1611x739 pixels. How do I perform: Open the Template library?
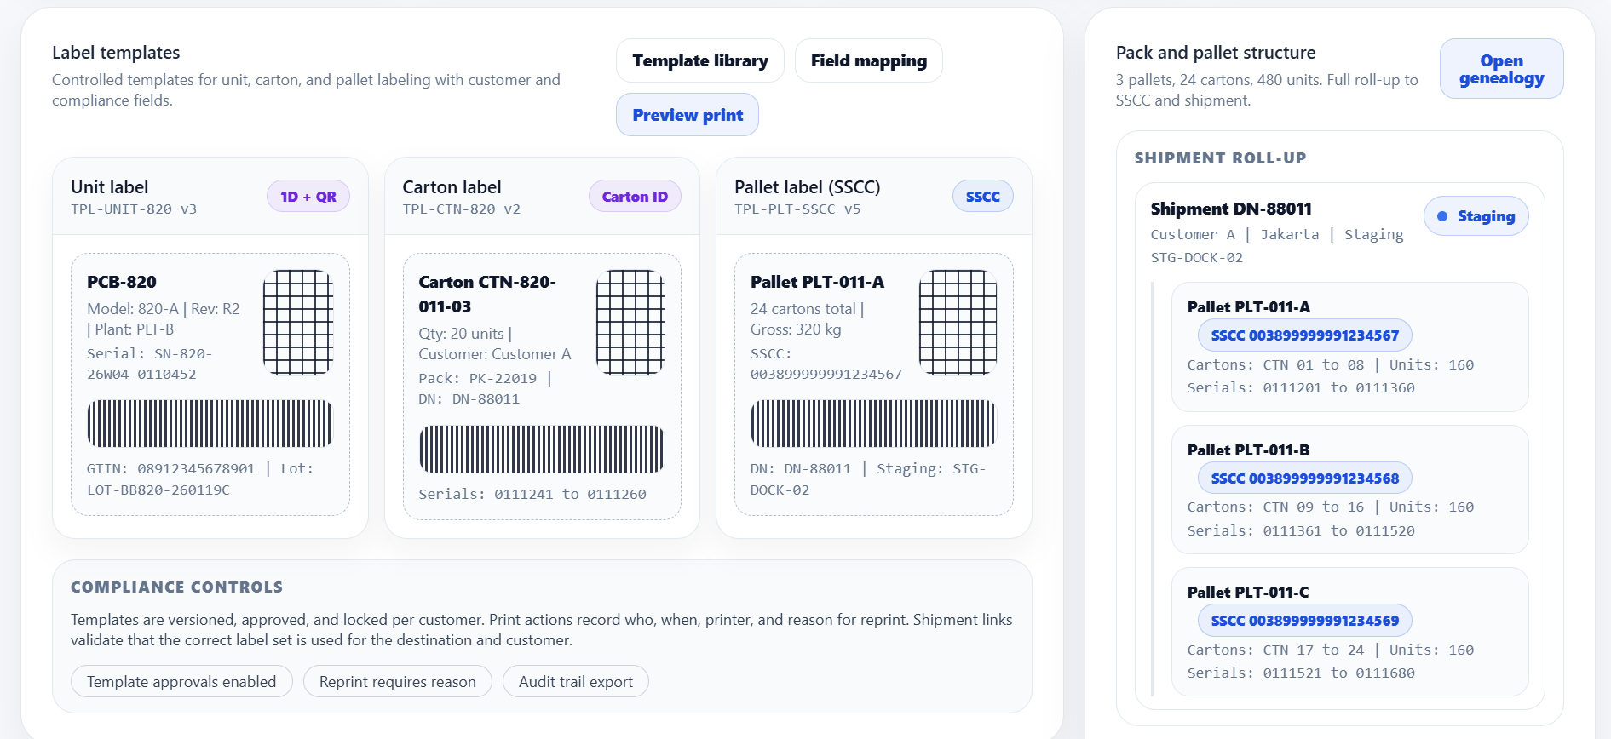pyautogui.click(x=699, y=60)
